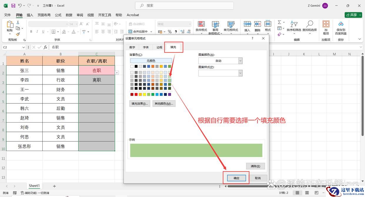Switch to the Border (边框) dialog tab

(x=159, y=47)
